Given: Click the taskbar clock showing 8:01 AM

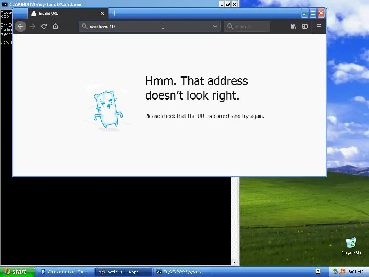Looking at the screenshot, I should click(356, 272).
